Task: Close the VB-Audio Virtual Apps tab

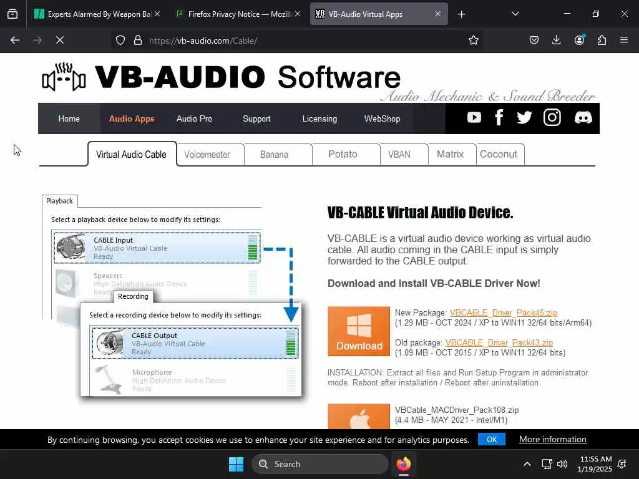Action: 437,14
